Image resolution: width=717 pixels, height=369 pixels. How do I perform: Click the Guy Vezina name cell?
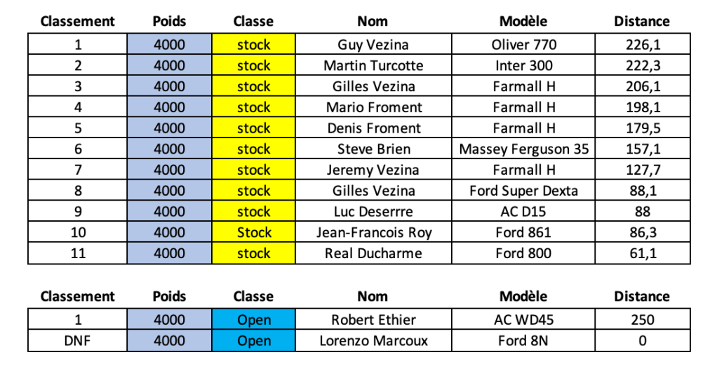coord(373,45)
